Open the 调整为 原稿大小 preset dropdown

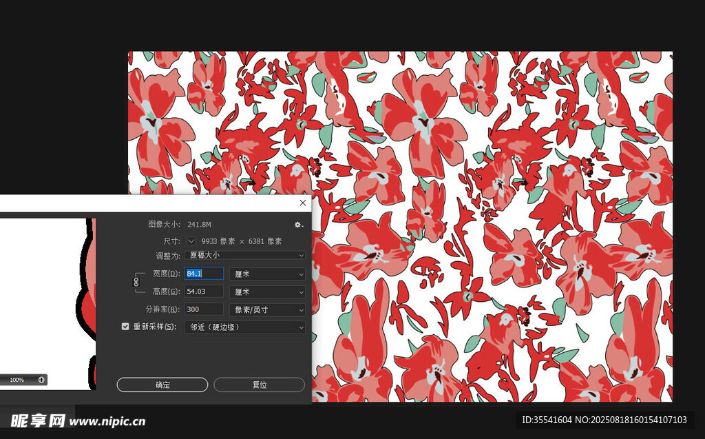244,255
